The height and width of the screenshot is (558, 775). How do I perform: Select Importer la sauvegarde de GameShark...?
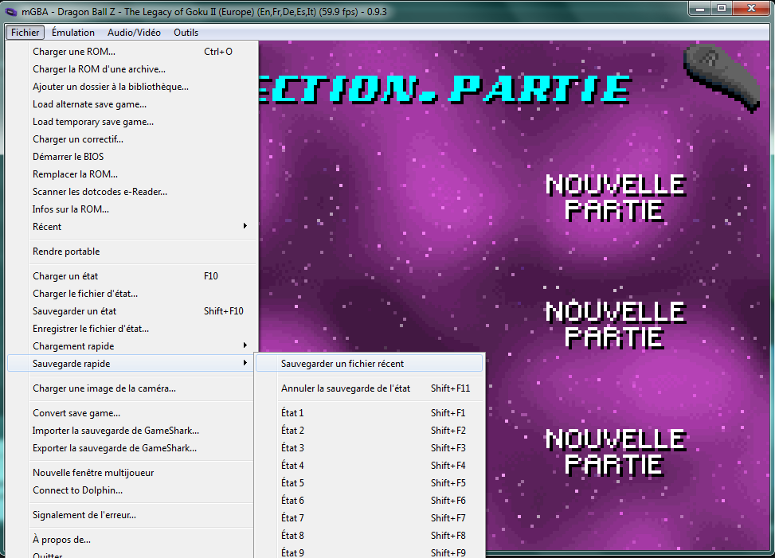(132, 431)
